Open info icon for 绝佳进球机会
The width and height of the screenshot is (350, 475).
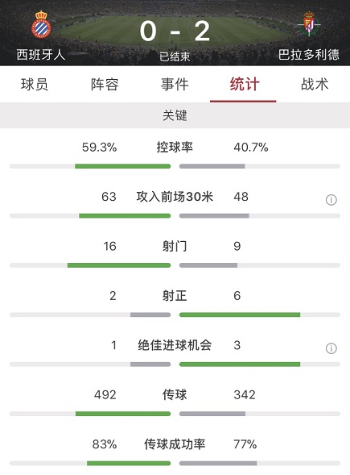(x=331, y=348)
